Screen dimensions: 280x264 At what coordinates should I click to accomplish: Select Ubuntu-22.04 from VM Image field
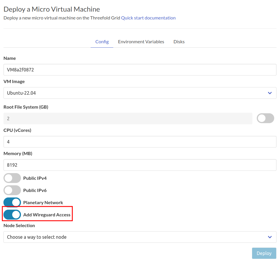pyautogui.click(x=139, y=93)
